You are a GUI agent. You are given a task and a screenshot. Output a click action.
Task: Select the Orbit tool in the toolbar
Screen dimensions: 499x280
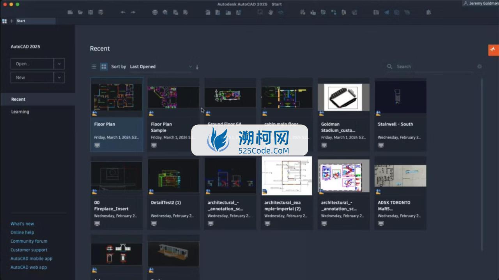[x=281, y=12]
